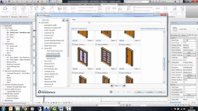Image resolution: width=198 pixels, height=111 pixels.
Task: Click the settings icon left of OK
Action: [x=111, y=92]
